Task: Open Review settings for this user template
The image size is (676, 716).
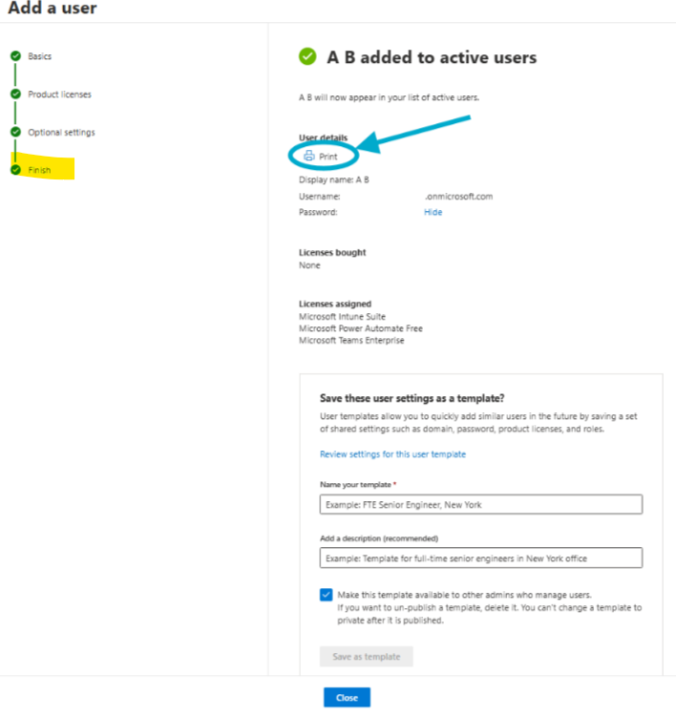Action: [392, 454]
